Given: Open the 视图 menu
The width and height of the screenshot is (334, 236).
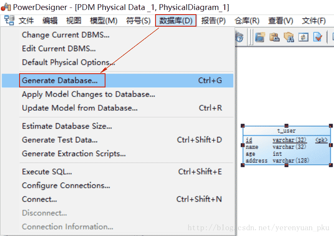Looking at the screenshot, I should coord(74,21).
